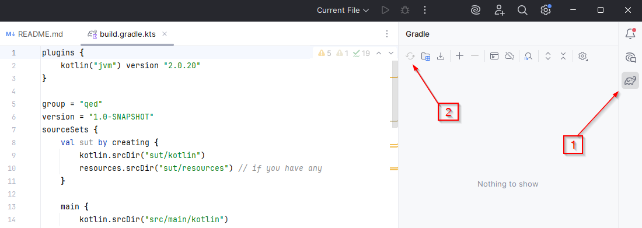Collapse all nodes in Gradle panel
Image resolution: width=642 pixels, height=228 pixels.
point(563,56)
